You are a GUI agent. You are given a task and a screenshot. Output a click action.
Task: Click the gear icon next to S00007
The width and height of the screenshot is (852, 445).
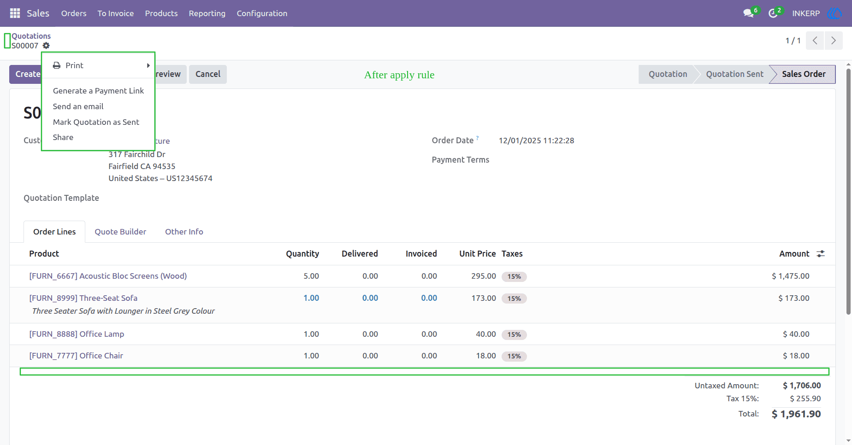pyautogui.click(x=46, y=46)
